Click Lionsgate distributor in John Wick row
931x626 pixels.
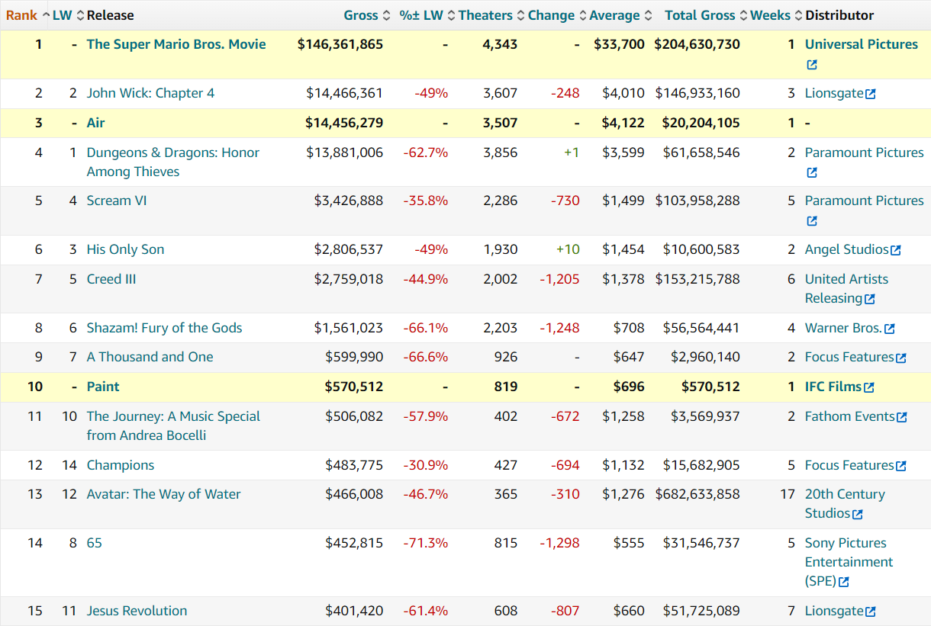coord(834,93)
